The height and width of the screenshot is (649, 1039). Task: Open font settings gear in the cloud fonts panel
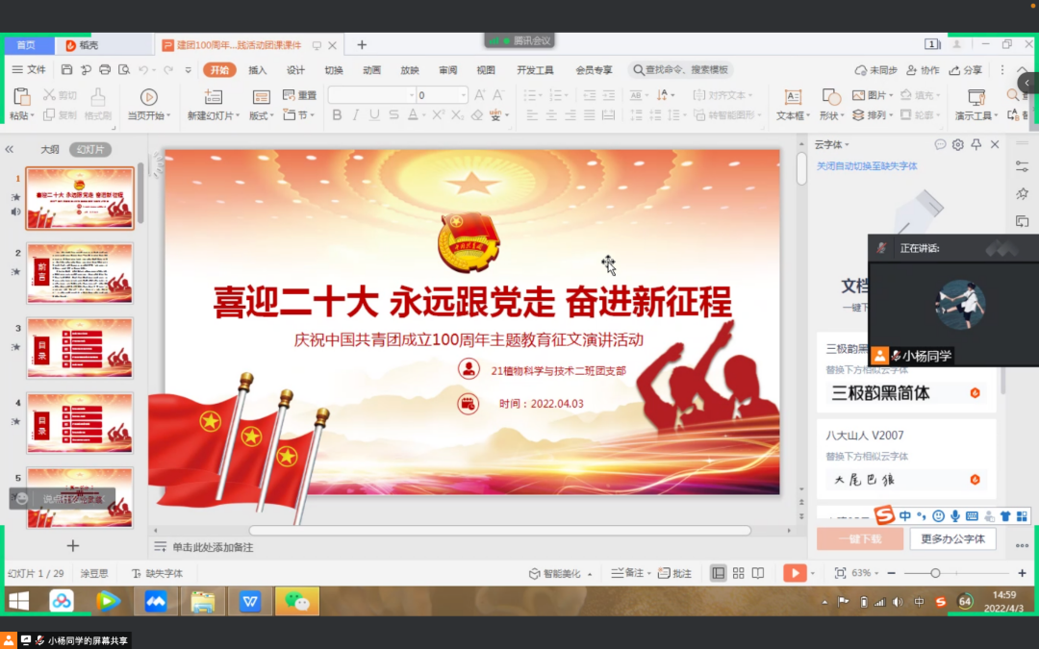click(958, 144)
